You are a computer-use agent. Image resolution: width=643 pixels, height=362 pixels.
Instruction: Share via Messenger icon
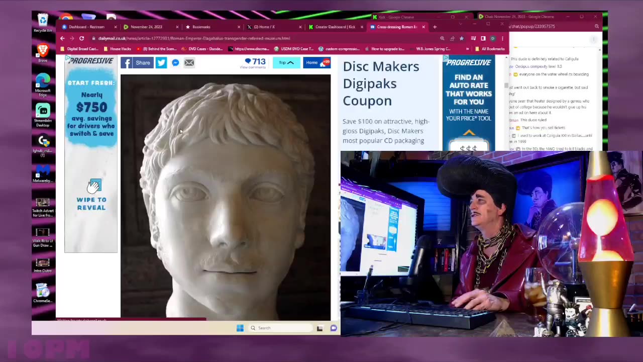pos(175,63)
